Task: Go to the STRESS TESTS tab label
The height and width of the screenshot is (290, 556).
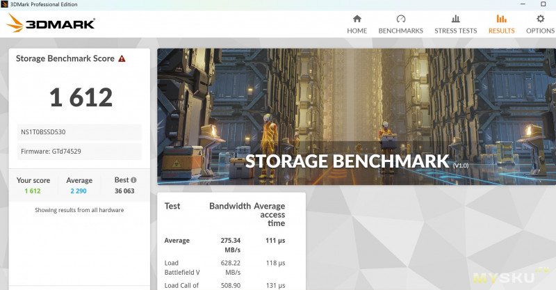Action: pos(455,31)
